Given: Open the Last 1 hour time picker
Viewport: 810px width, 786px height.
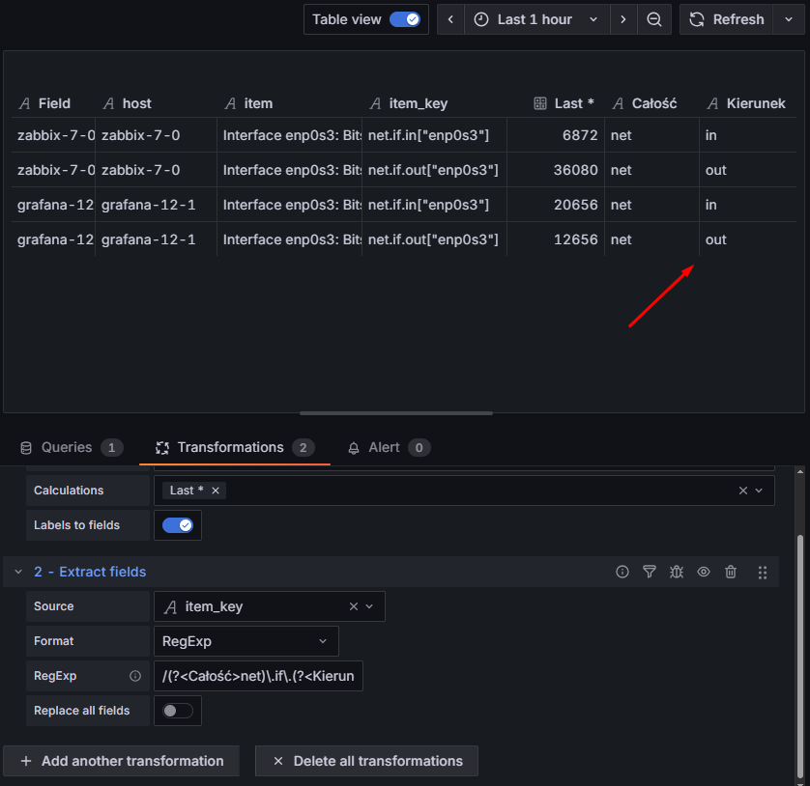Looking at the screenshot, I should (x=536, y=19).
